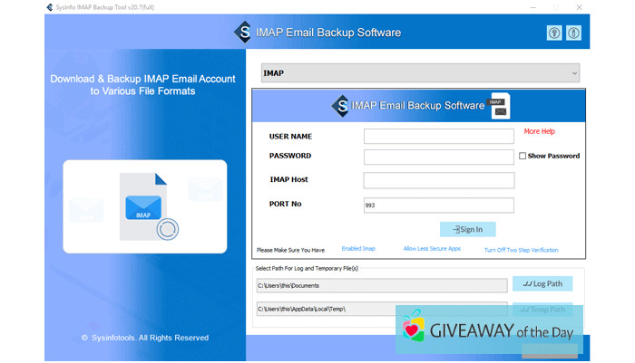The height and width of the screenshot is (363, 635).
Task: Click the Temp Path button
Action: (542, 310)
